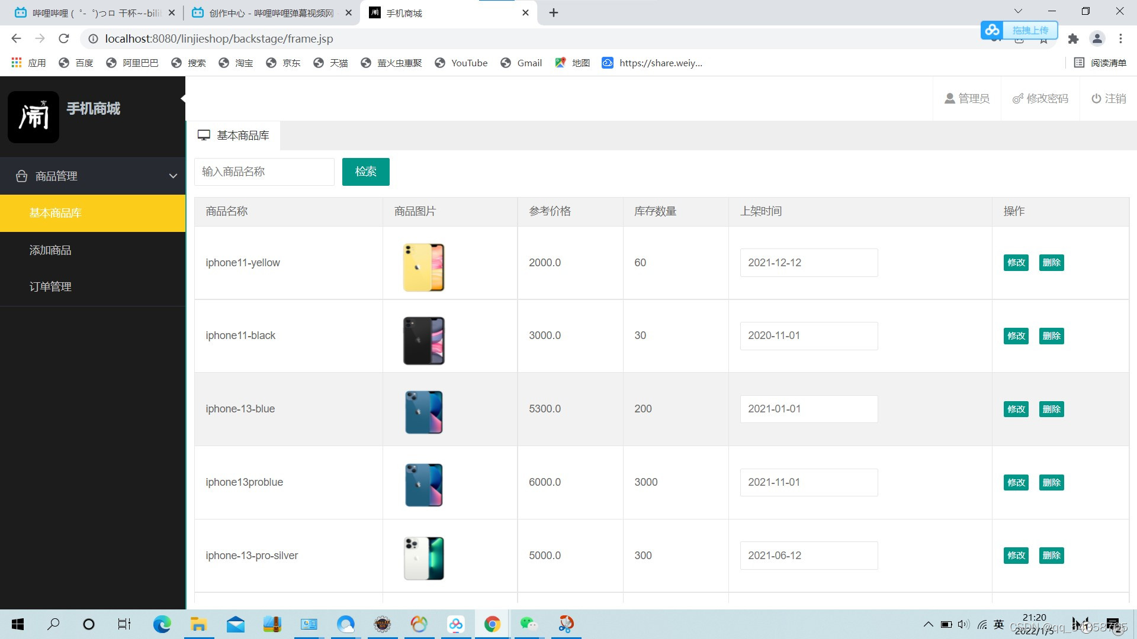Open Chrome from the taskbar
This screenshot has width=1137, height=639.
(x=492, y=624)
